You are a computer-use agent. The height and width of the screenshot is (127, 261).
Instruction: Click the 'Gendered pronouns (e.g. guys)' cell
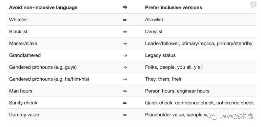point(43,67)
